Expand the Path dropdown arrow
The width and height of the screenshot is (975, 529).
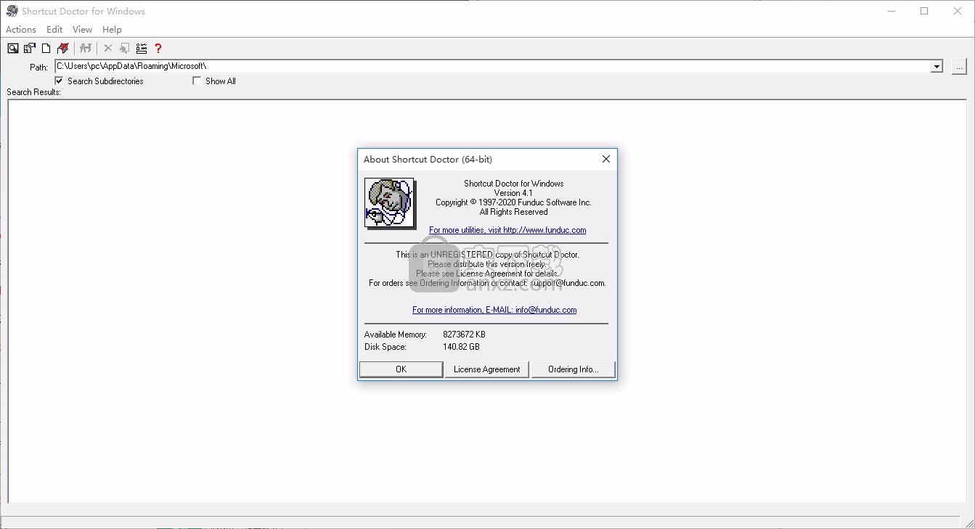point(937,66)
